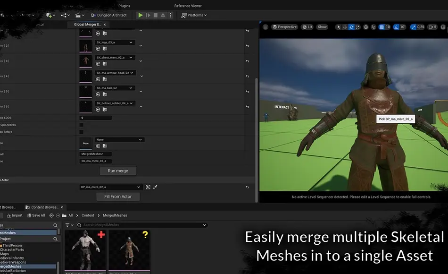Viewport: 448px width, 274px height.
Task: Click the SK_ma_merc_02_a name field
Action: click(95, 161)
